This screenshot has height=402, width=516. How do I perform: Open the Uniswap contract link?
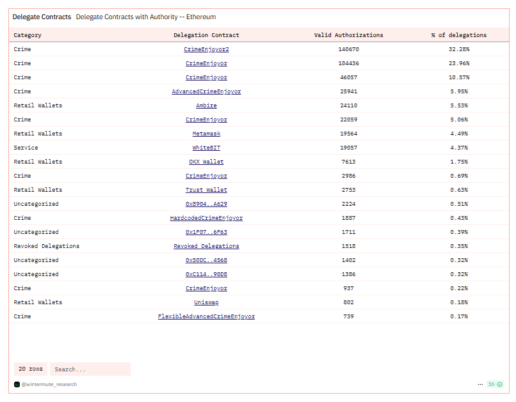click(x=206, y=302)
